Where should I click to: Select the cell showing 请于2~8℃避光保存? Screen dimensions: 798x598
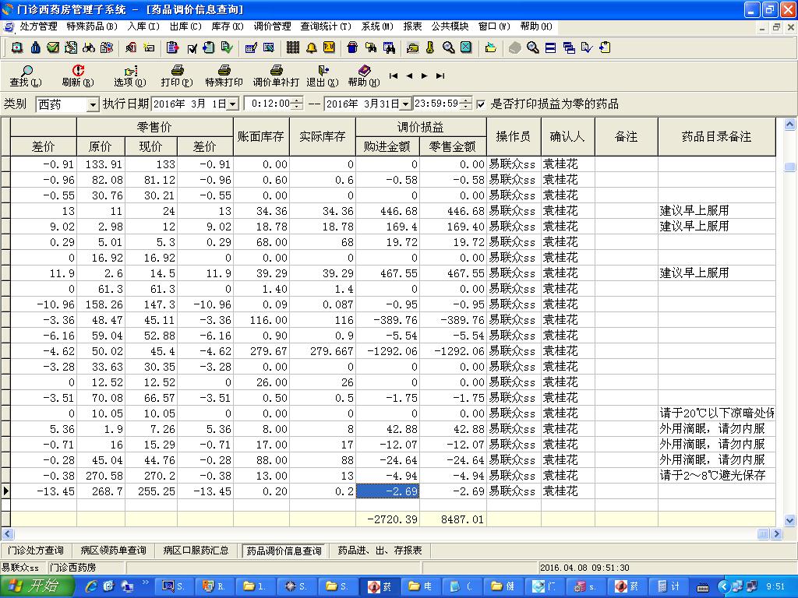click(x=717, y=476)
